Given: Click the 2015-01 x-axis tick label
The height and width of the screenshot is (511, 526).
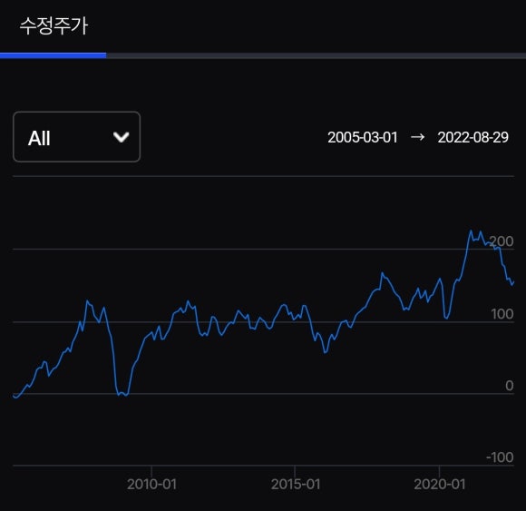Looking at the screenshot, I should pyautogui.click(x=296, y=484).
